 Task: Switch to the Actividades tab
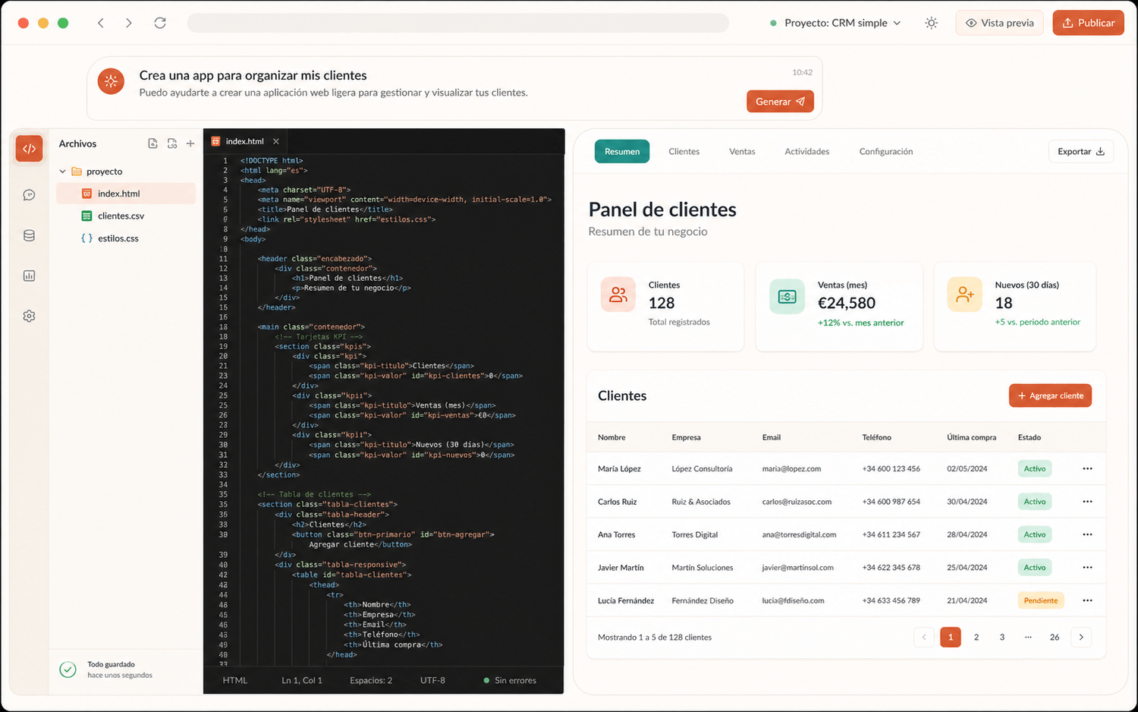[807, 152]
